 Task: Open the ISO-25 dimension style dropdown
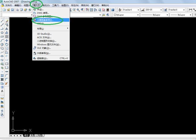(154, 10)
